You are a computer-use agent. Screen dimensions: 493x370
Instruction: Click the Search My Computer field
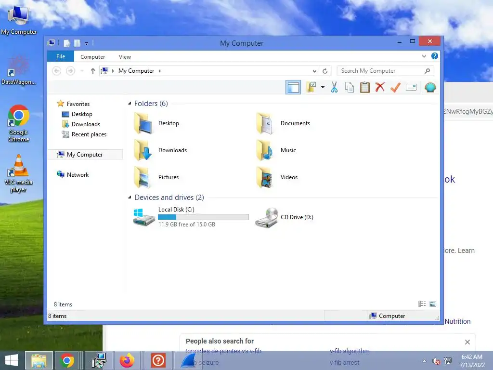click(x=385, y=71)
